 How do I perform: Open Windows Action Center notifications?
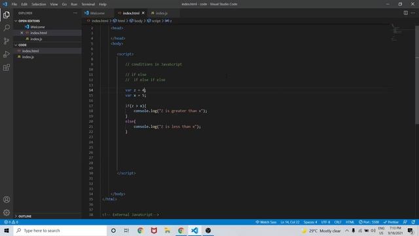[x=410, y=230]
